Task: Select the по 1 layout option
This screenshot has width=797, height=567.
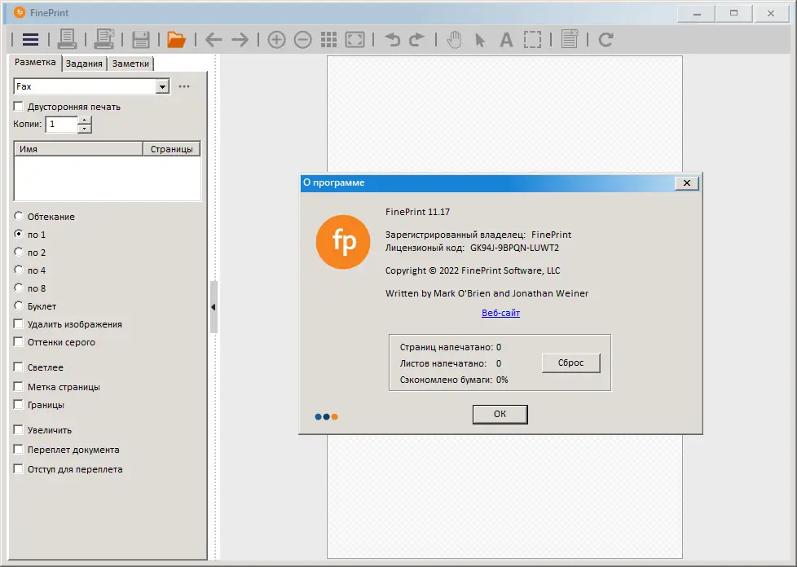Action: pos(18,234)
